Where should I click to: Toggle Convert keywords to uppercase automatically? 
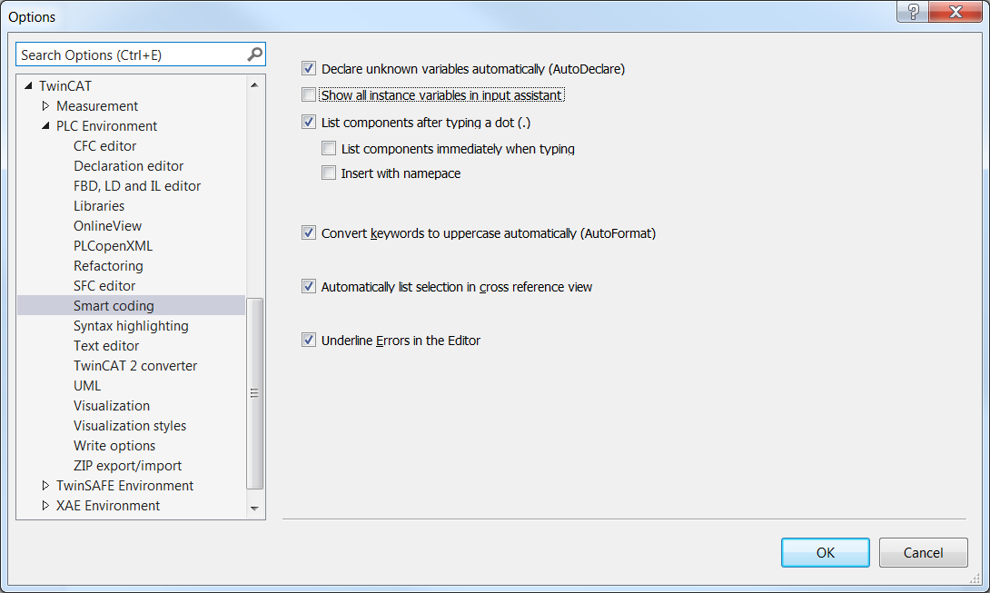(309, 233)
